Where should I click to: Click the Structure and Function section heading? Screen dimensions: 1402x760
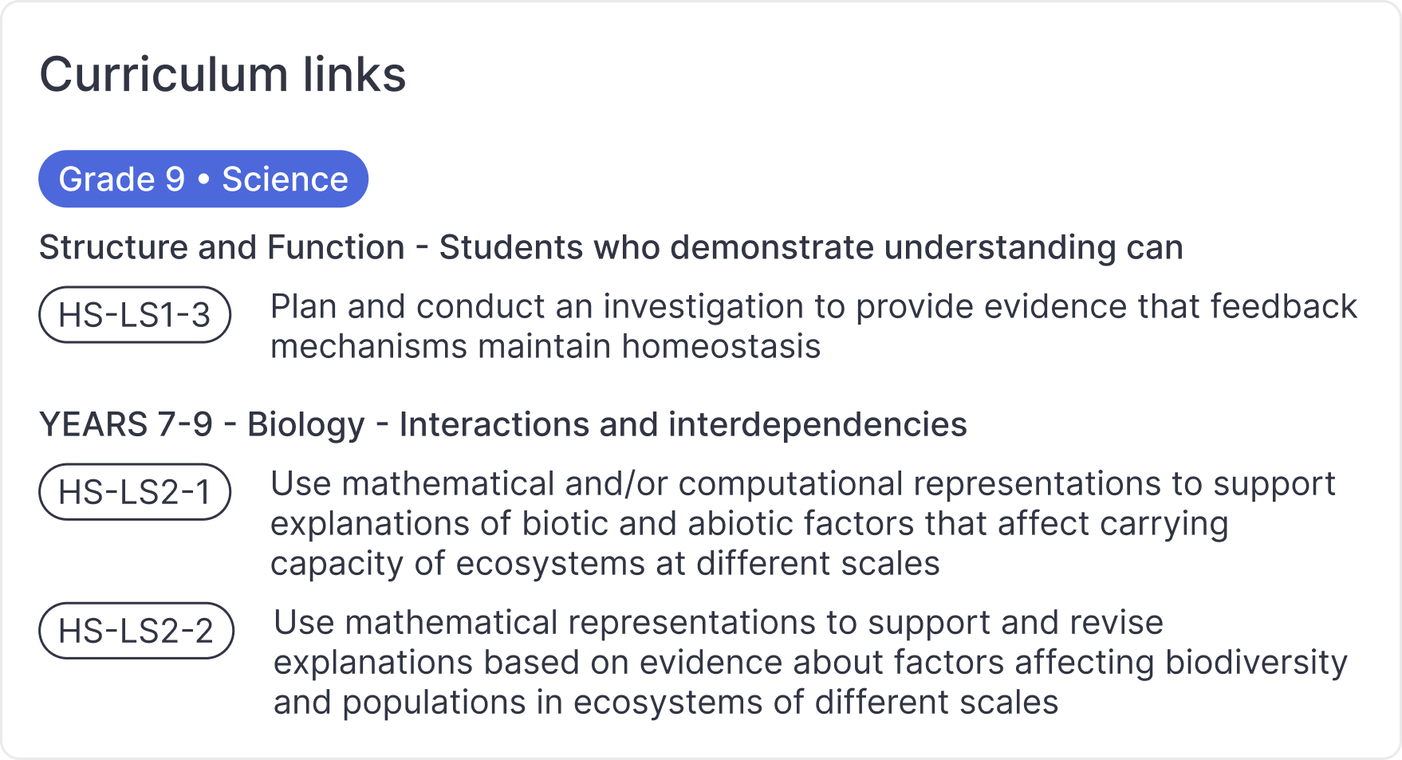click(x=610, y=247)
